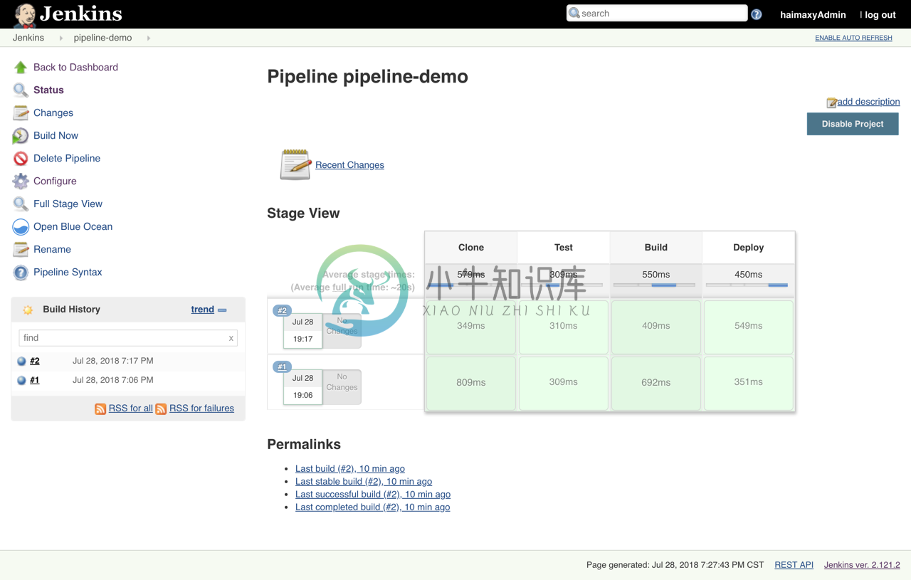Click the #2 badge in Stage View
Screen dimensions: 911x580
tap(283, 310)
